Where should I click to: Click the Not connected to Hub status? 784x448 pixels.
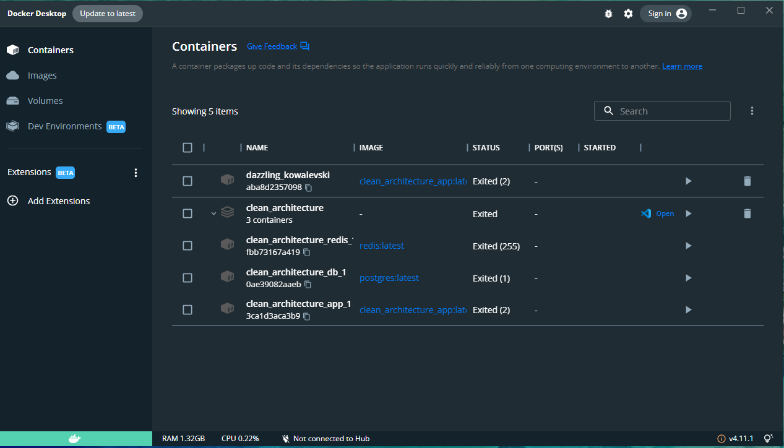(x=325, y=439)
